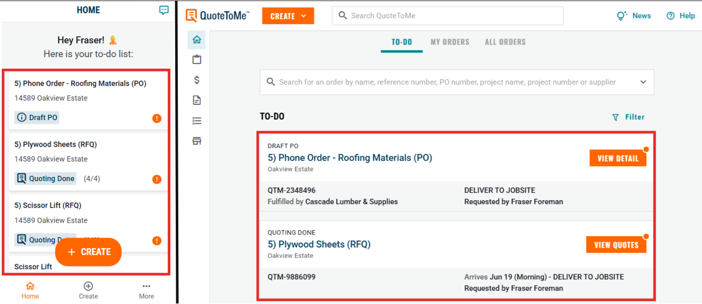The image size is (702, 304).
Task: Tap the Home tab in the mobile bottom bar
Action: coord(30,291)
